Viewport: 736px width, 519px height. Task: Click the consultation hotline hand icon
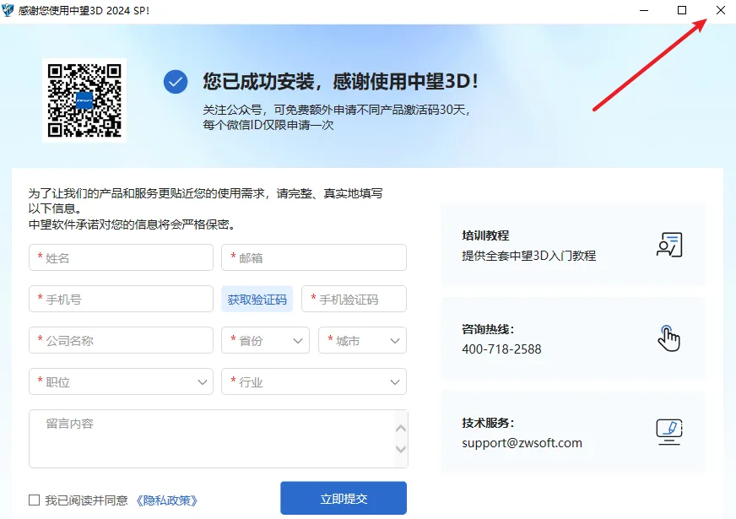coord(668,338)
